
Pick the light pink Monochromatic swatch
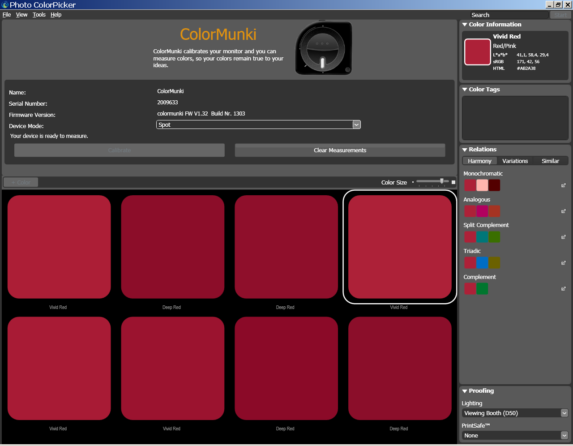point(482,185)
